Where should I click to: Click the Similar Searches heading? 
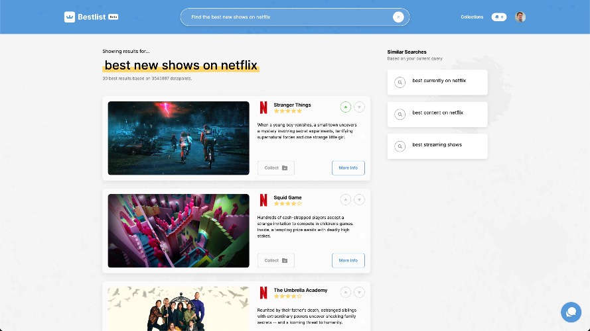coord(407,52)
